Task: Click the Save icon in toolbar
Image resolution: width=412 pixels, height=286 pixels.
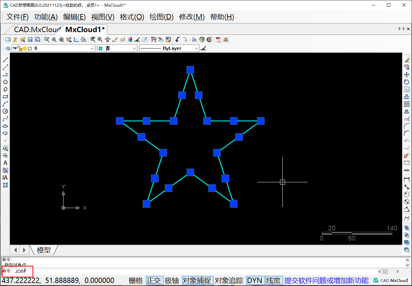Action: click(30, 39)
